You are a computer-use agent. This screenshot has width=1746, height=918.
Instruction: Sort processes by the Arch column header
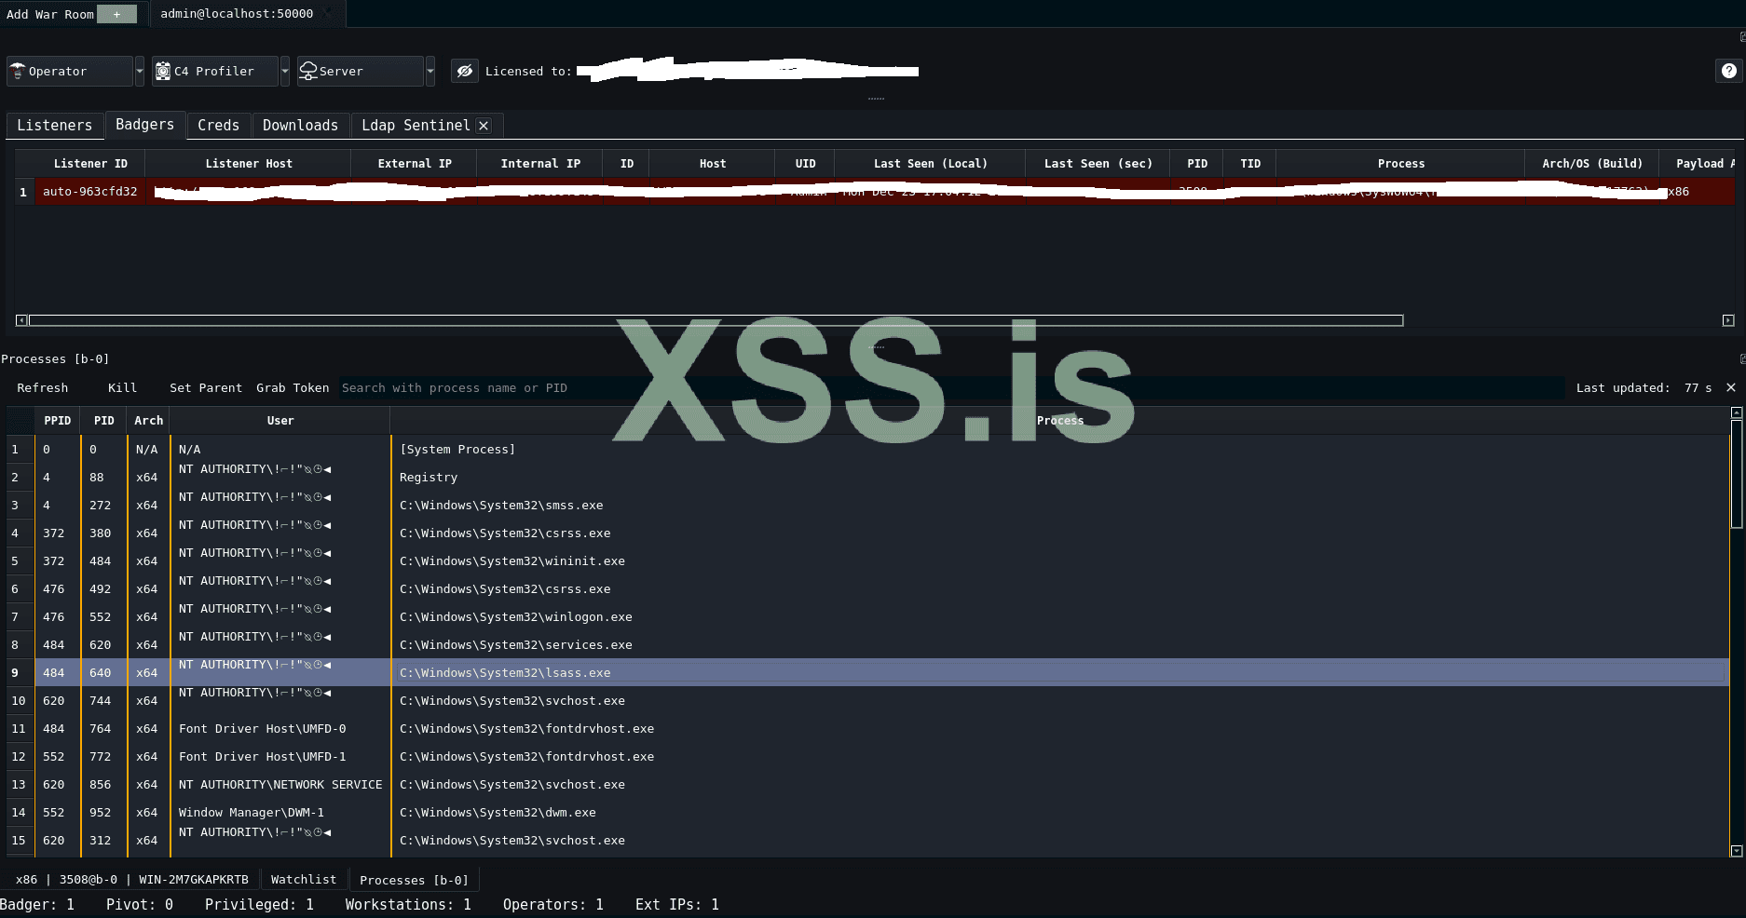tap(148, 420)
